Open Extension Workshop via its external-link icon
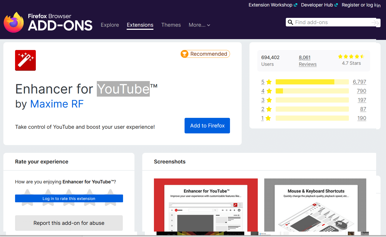Screen dimensions: 386x237 click(296, 5)
